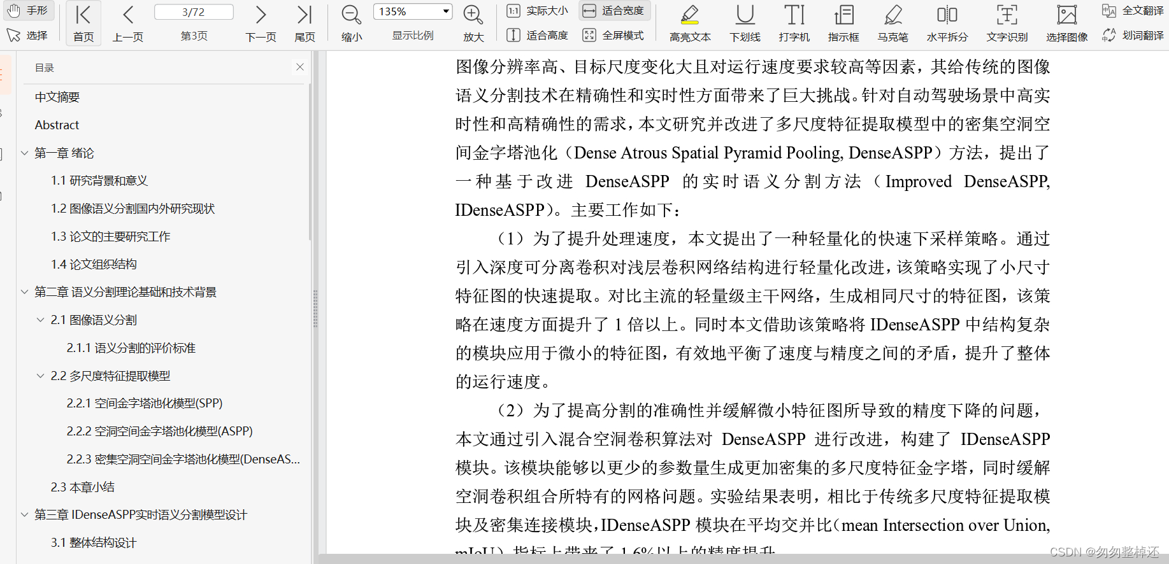The image size is (1169, 564).
Task: Collapse 第一章 绪论 chapter
Action: [24, 153]
